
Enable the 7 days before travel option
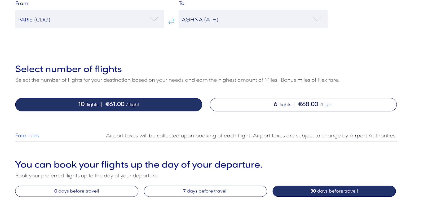[205, 191]
